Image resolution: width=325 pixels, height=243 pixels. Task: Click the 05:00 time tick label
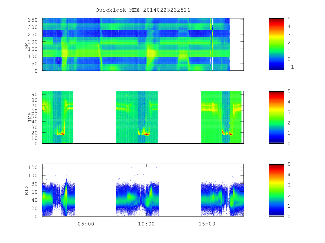click(86, 224)
